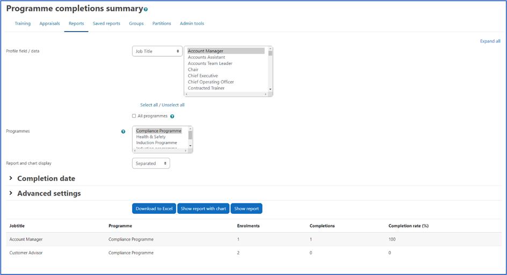Click the Select all link
The image size is (507, 275).
pos(149,105)
